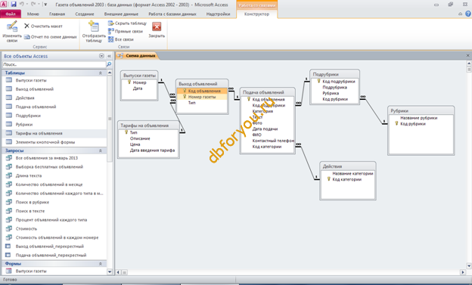The height and width of the screenshot is (285, 472).
Task: Open Отчет по схеме данных
Action: pyautogui.click(x=50, y=37)
